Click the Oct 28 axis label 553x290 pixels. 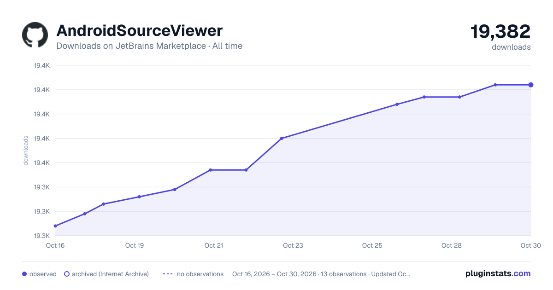pos(452,245)
